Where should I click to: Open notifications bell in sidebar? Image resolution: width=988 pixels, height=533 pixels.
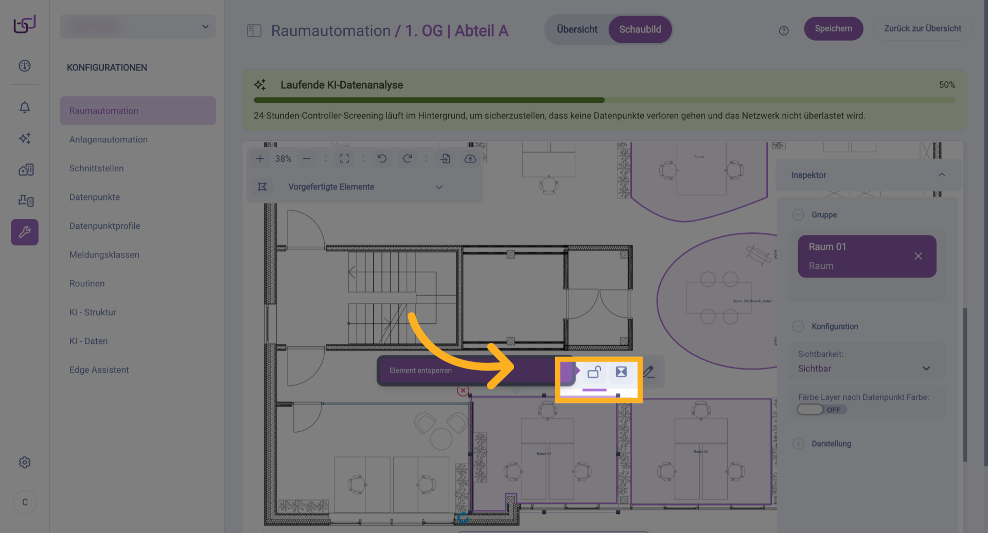point(25,107)
